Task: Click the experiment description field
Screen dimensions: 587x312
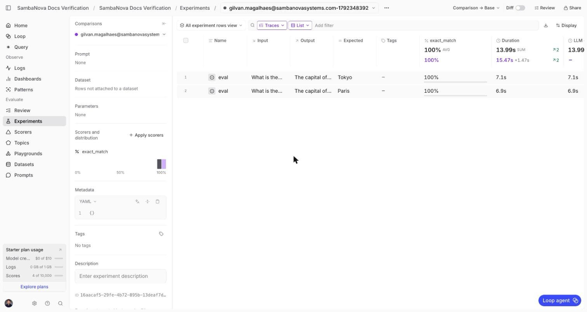Action: [120, 276]
